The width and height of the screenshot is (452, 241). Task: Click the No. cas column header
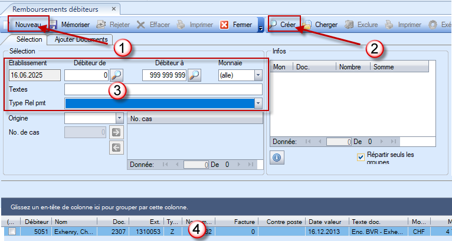click(195, 119)
